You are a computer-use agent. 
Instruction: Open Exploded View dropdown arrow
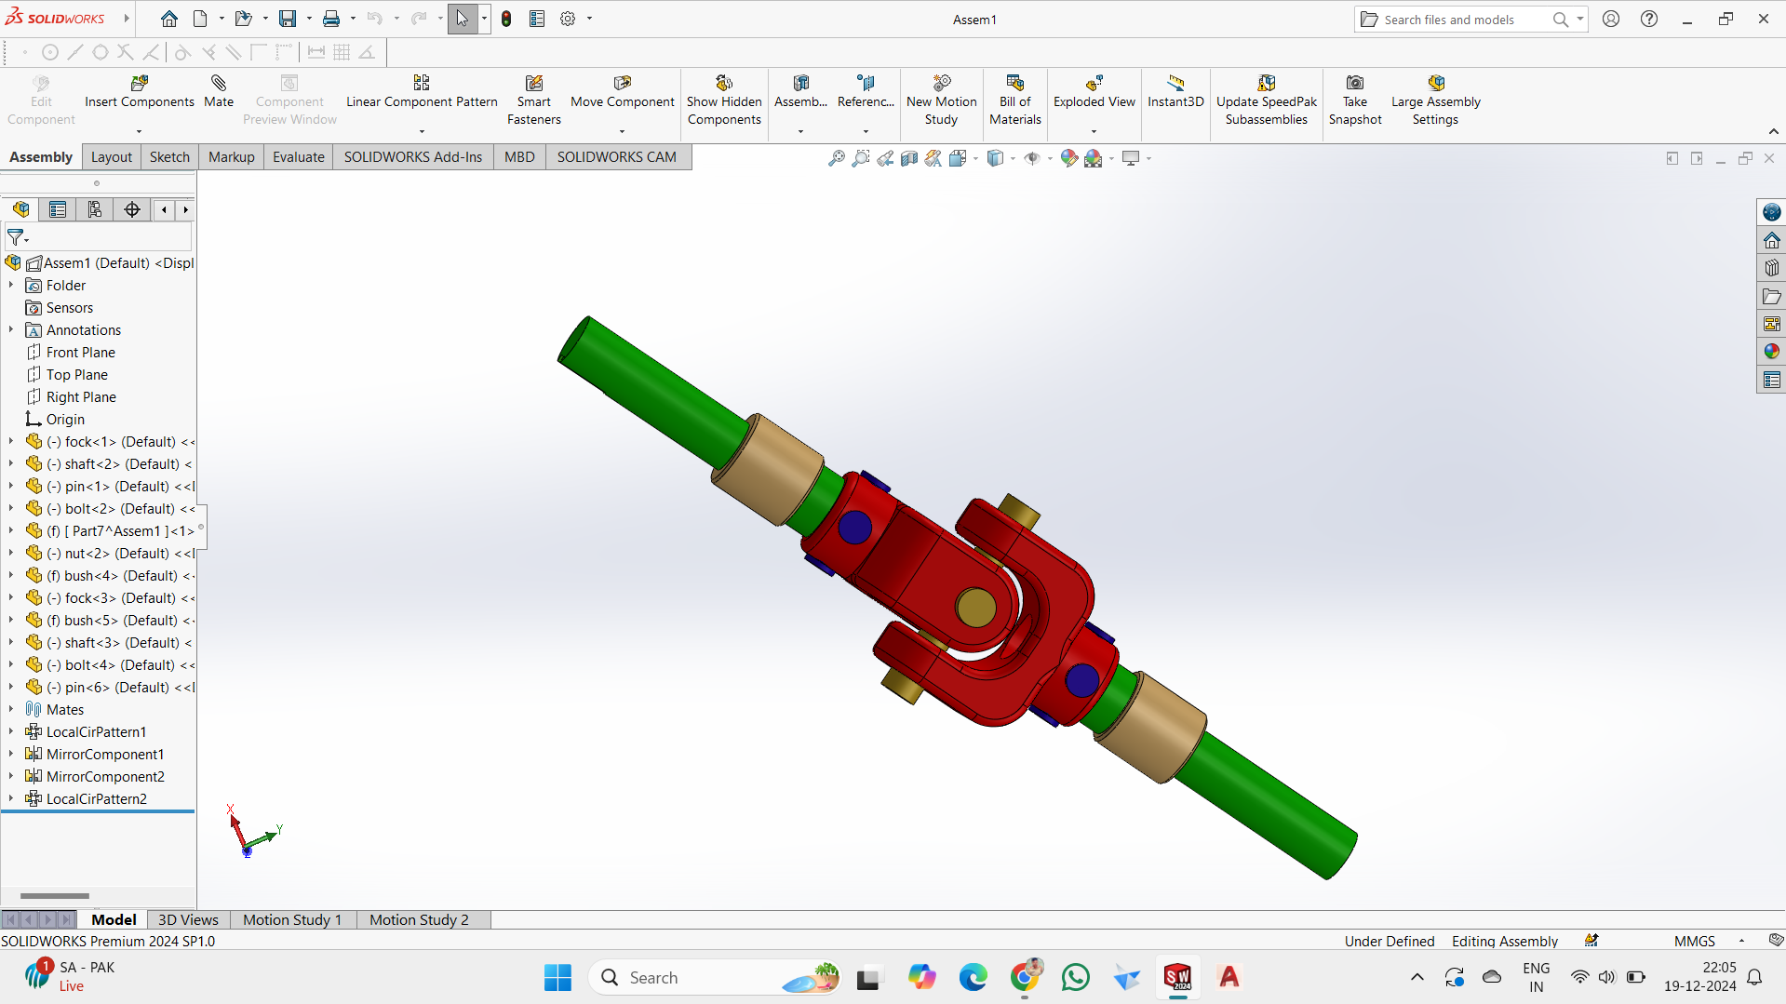[1094, 131]
